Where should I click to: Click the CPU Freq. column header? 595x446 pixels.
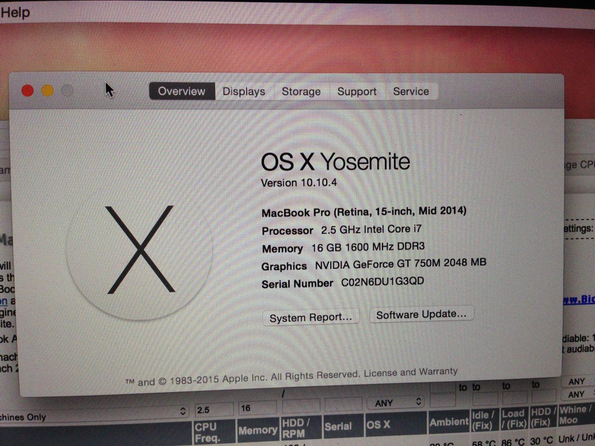[x=214, y=432]
